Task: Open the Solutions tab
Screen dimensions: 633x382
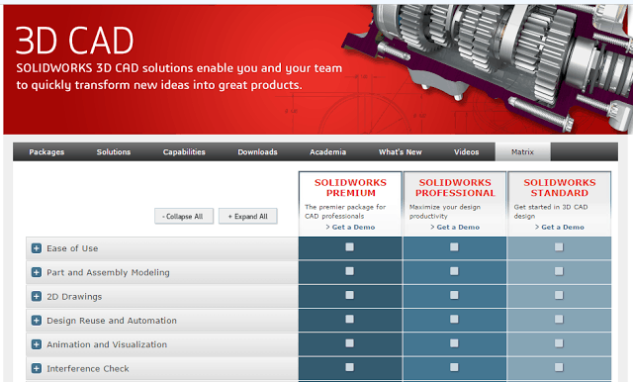Action: click(114, 152)
